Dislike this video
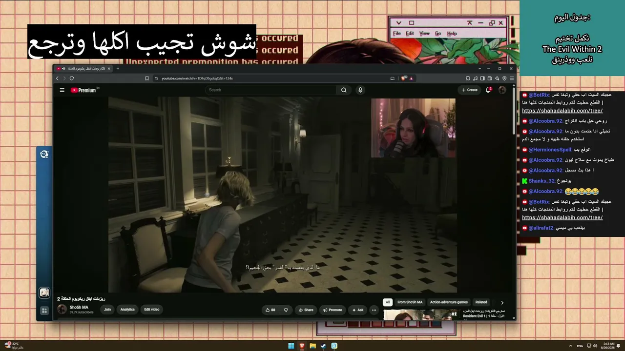The width and height of the screenshot is (625, 351). pos(286,310)
